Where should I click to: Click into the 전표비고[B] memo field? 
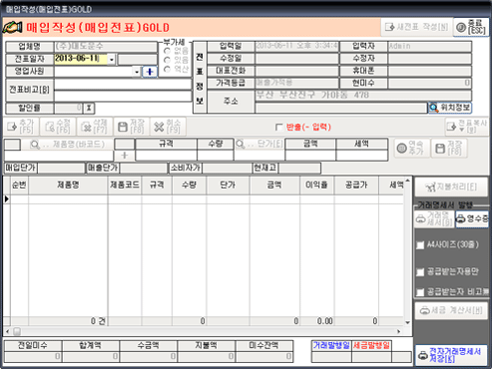point(123,90)
